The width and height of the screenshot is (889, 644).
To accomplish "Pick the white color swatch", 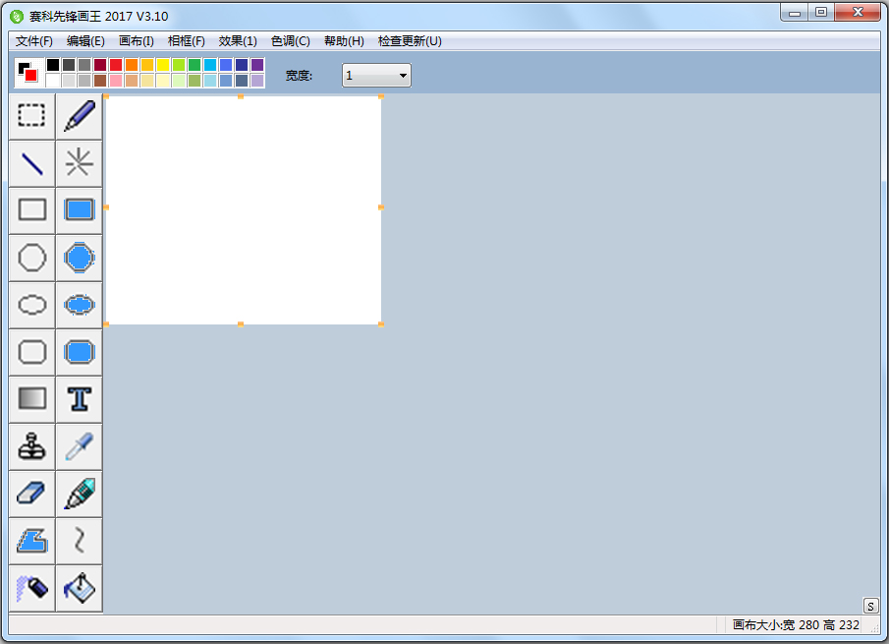I will (53, 81).
